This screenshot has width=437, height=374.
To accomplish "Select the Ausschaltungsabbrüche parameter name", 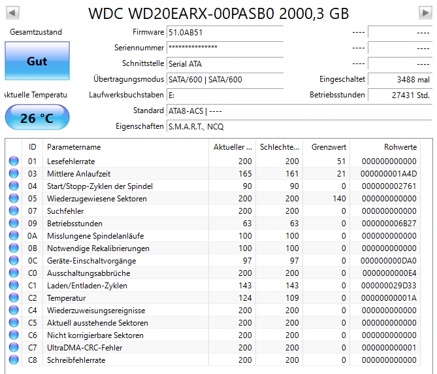I will point(88,273).
